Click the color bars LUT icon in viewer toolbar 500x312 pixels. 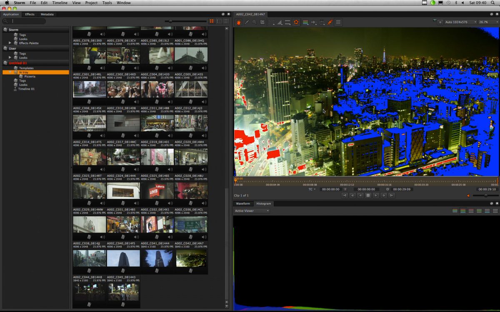[305, 22]
